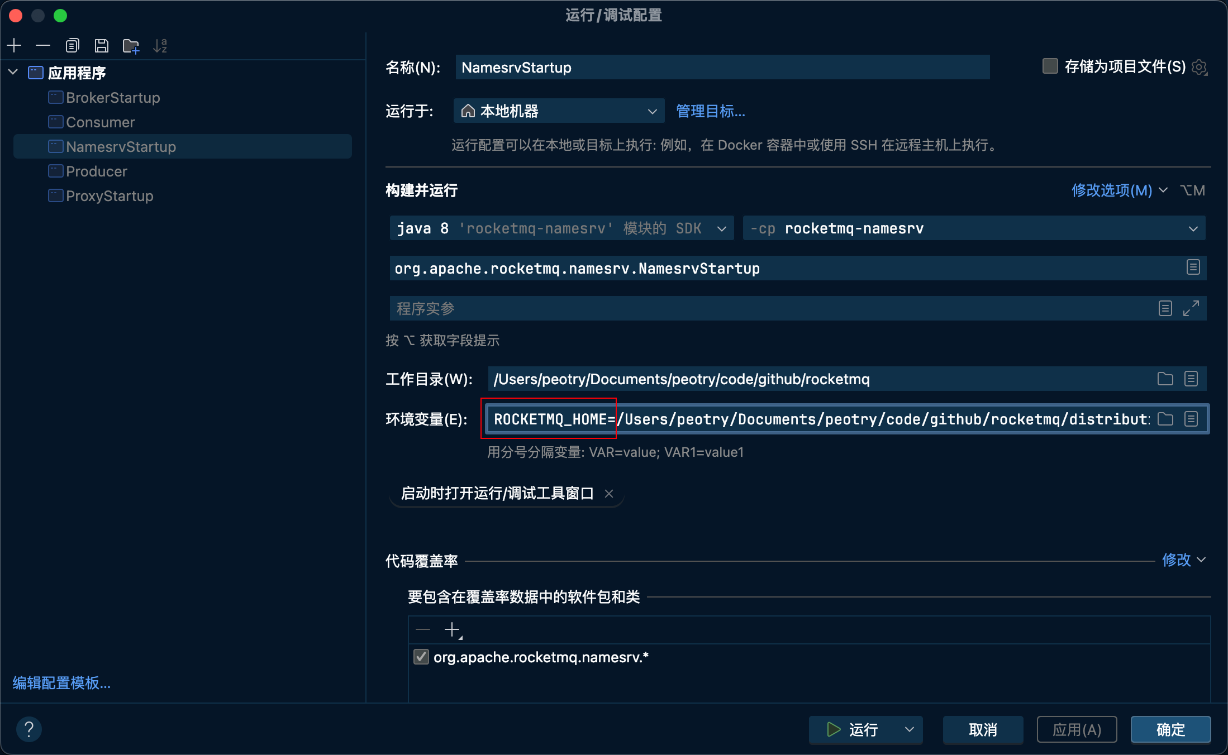Expand the 修改 code coverage options
1228x755 pixels.
pyautogui.click(x=1183, y=560)
